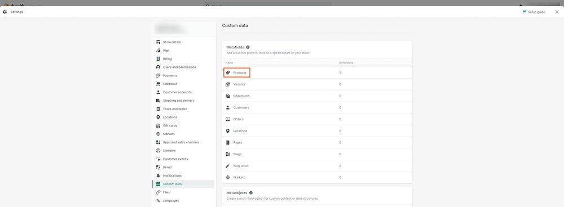Open the Plan settings page

(x=183, y=51)
